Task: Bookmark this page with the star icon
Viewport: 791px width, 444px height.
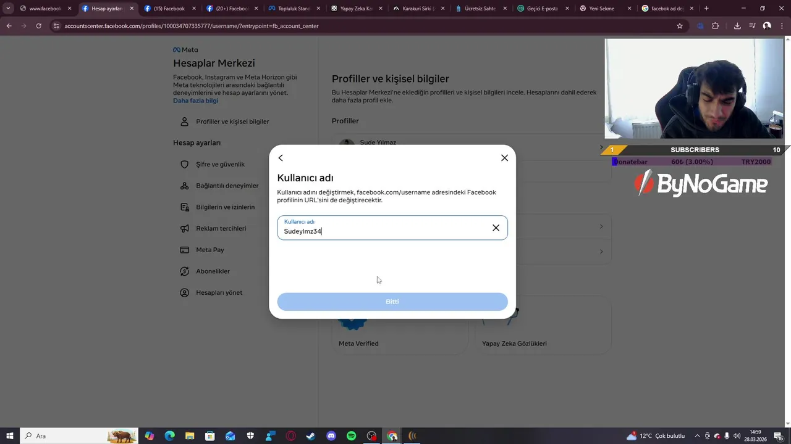Action: tap(680, 26)
